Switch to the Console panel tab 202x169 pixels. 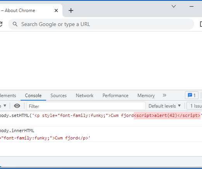click(33, 96)
